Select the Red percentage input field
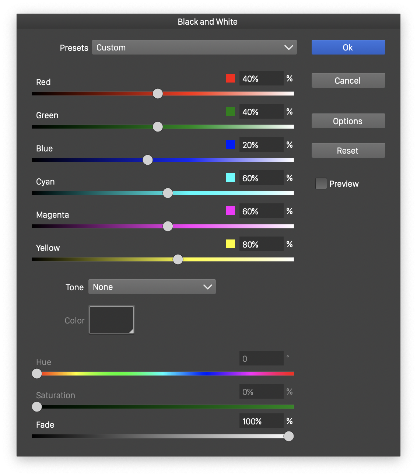Image resolution: width=417 pixels, height=476 pixels. [261, 78]
